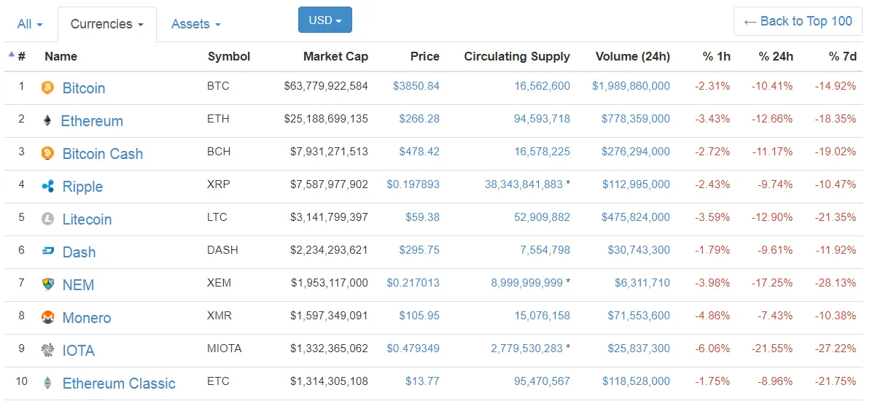Click the Dash logo icon

coord(47,252)
